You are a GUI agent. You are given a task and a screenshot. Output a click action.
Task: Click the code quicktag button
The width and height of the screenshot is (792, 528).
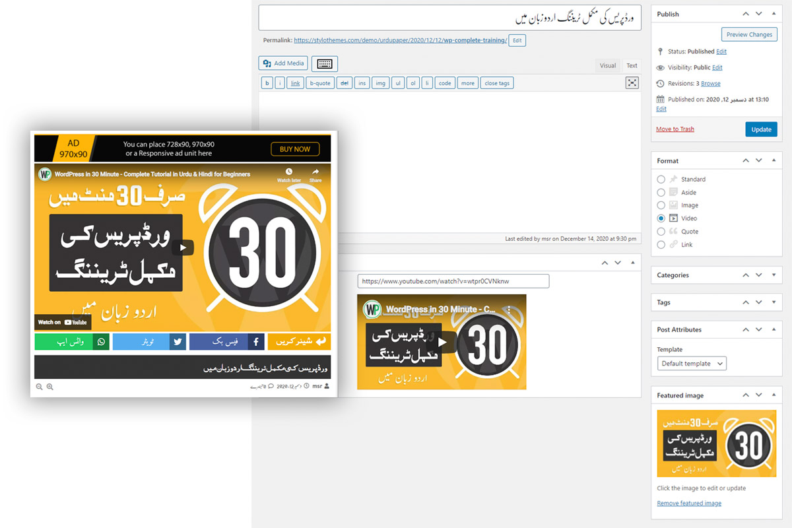pyautogui.click(x=445, y=83)
